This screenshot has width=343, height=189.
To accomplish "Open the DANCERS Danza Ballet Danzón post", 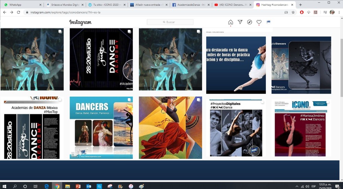I will point(101,128).
